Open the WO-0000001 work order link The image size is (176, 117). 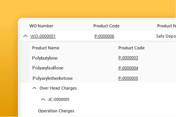(x=43, y=36)
